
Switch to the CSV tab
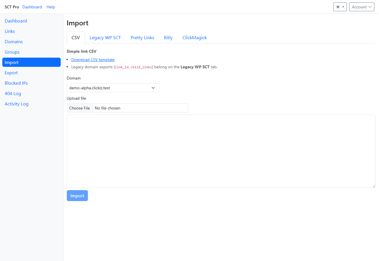(76, 37)
